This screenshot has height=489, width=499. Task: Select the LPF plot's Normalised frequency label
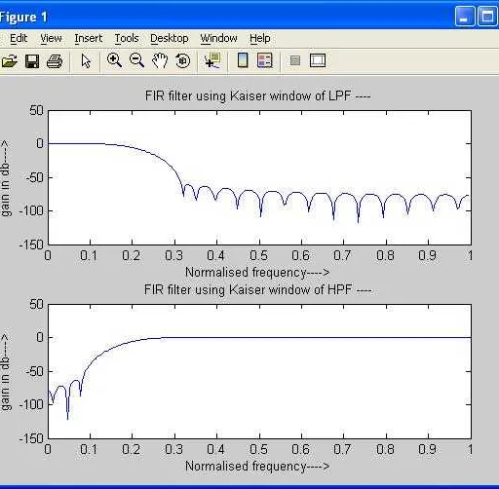pyautogui.click(x=257, y=272)
